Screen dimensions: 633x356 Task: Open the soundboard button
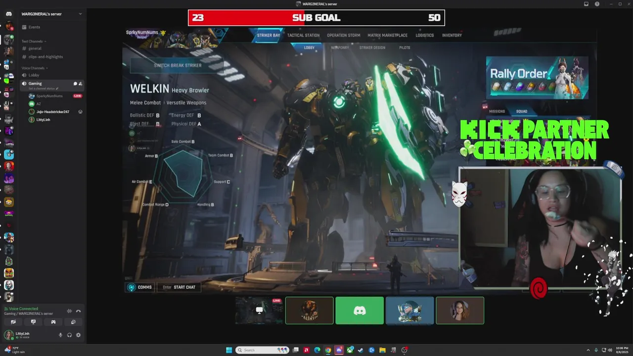(x=73, y=322)
